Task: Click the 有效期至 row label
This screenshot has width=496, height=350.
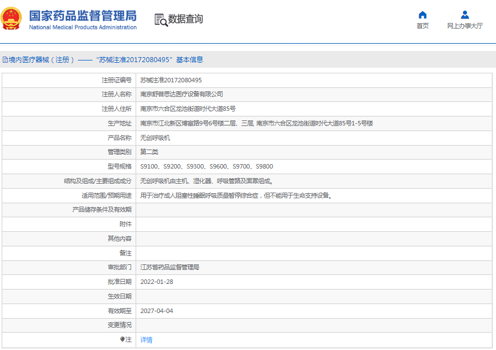Action: coord(119,311)
